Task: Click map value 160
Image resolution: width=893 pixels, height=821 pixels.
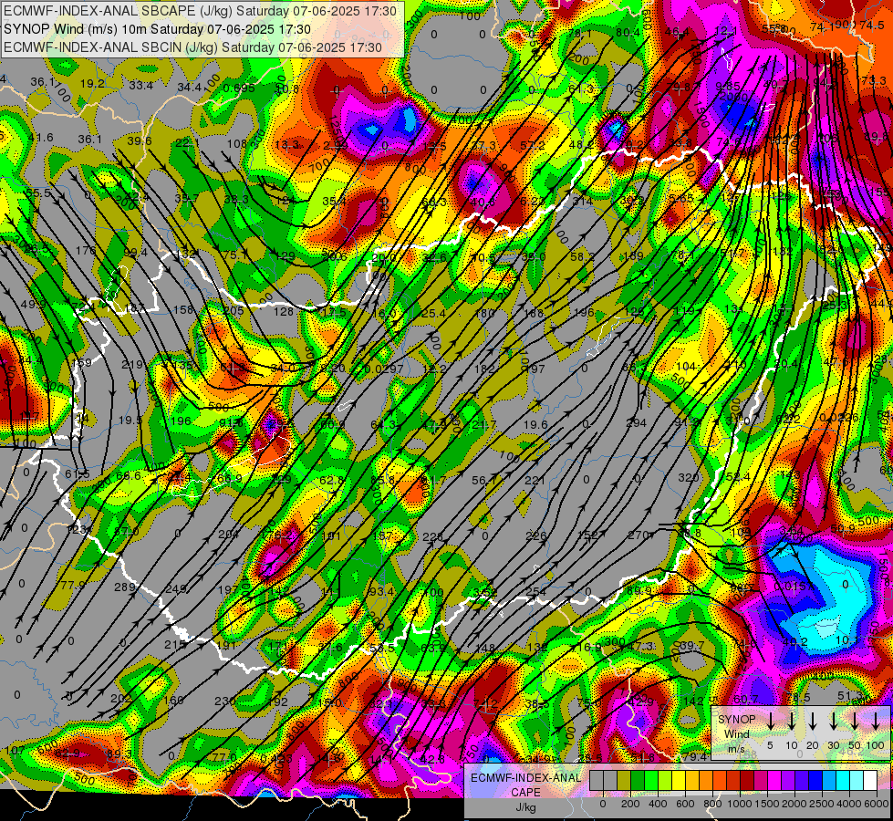Action: coord(173,700)
